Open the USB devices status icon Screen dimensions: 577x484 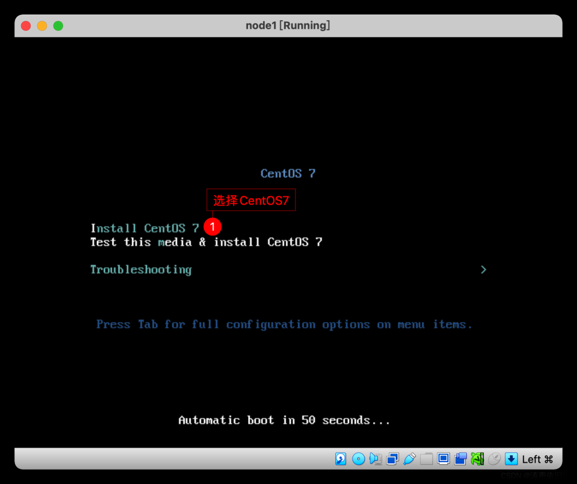pyautogui.click(x=410, y=459)
